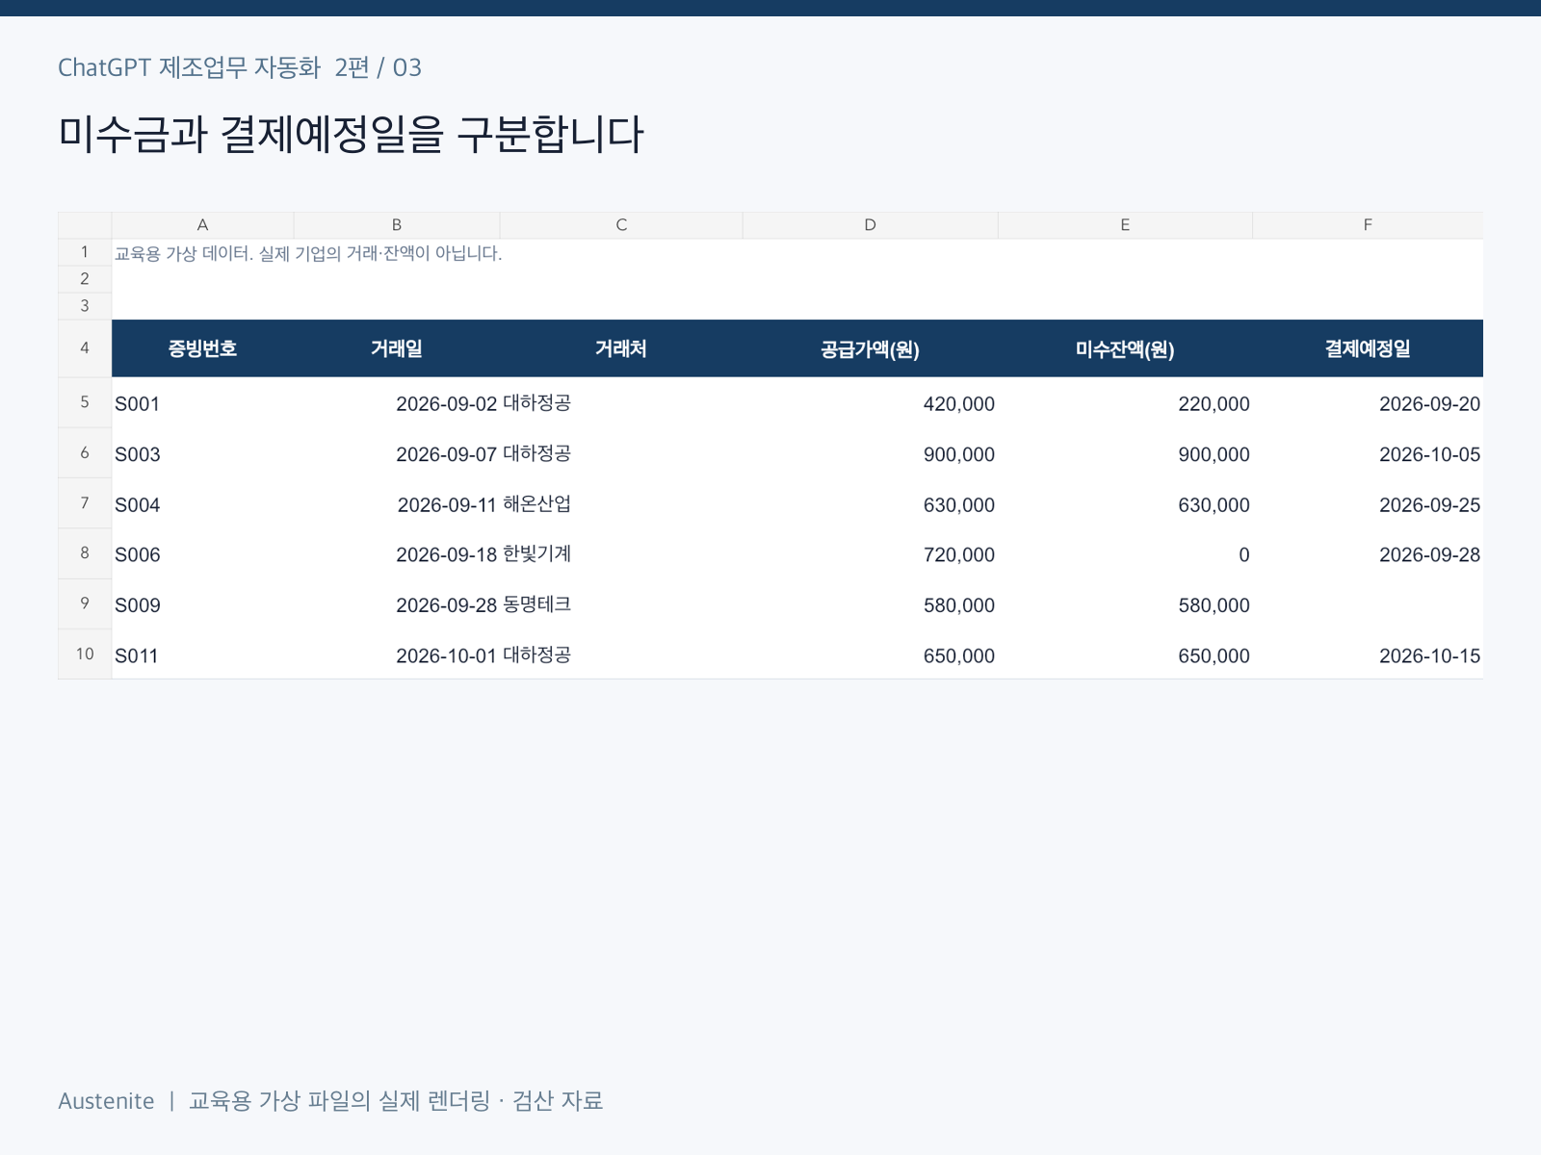The width and height of the screenshot is (1541, 1155).
Task: Click supply amount 720,000
Action: click(x=958, y=555)
